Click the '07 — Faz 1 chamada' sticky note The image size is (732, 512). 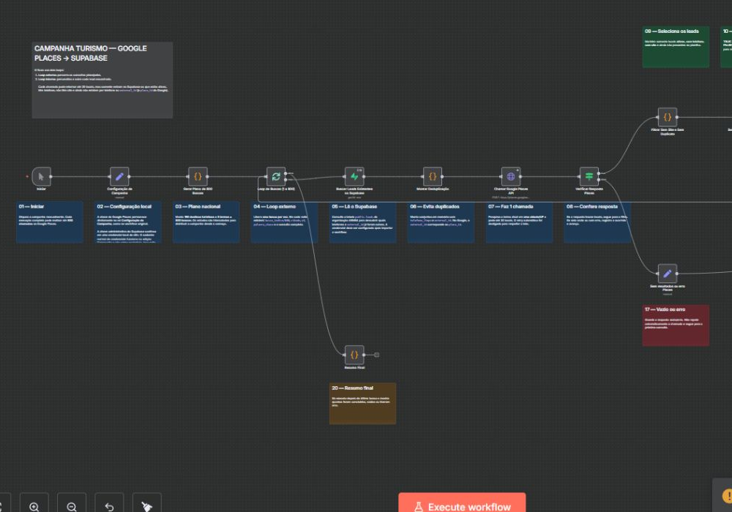519,222
